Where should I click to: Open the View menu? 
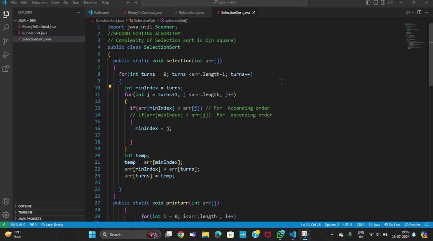pos(55,3)
